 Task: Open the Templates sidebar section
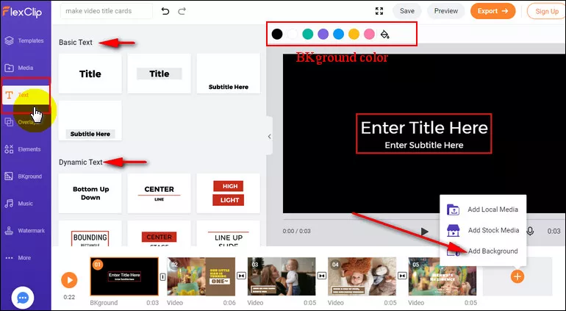25,41
